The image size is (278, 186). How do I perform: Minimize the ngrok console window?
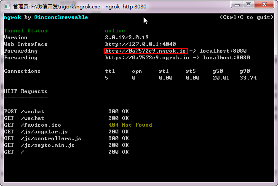pyautogui.click(x=237, y=5)
